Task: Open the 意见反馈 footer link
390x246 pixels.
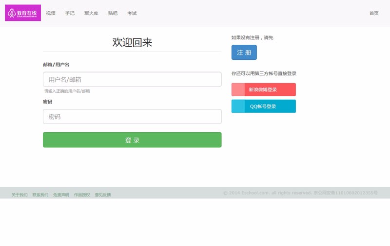Action: click(103, 194)
